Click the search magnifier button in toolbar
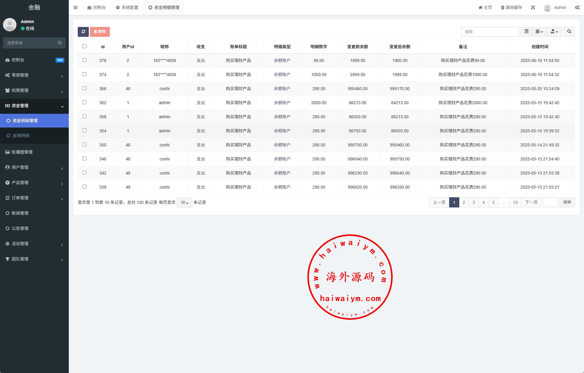Screen dimensions: 584x373 (x=569, y=32)
